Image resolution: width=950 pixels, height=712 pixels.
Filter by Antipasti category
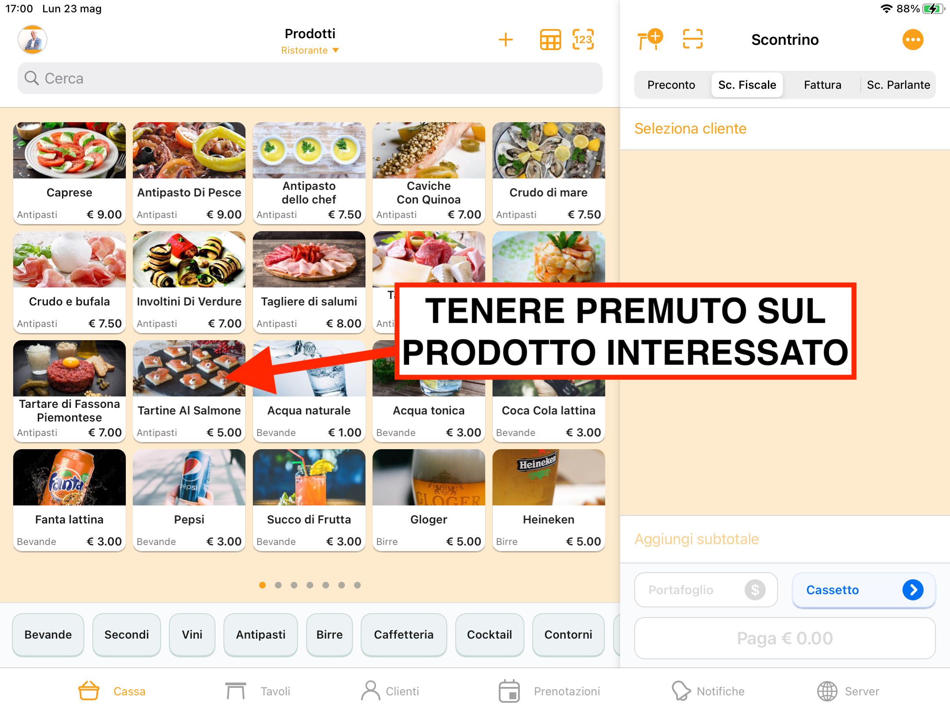(x=261, y=635)
